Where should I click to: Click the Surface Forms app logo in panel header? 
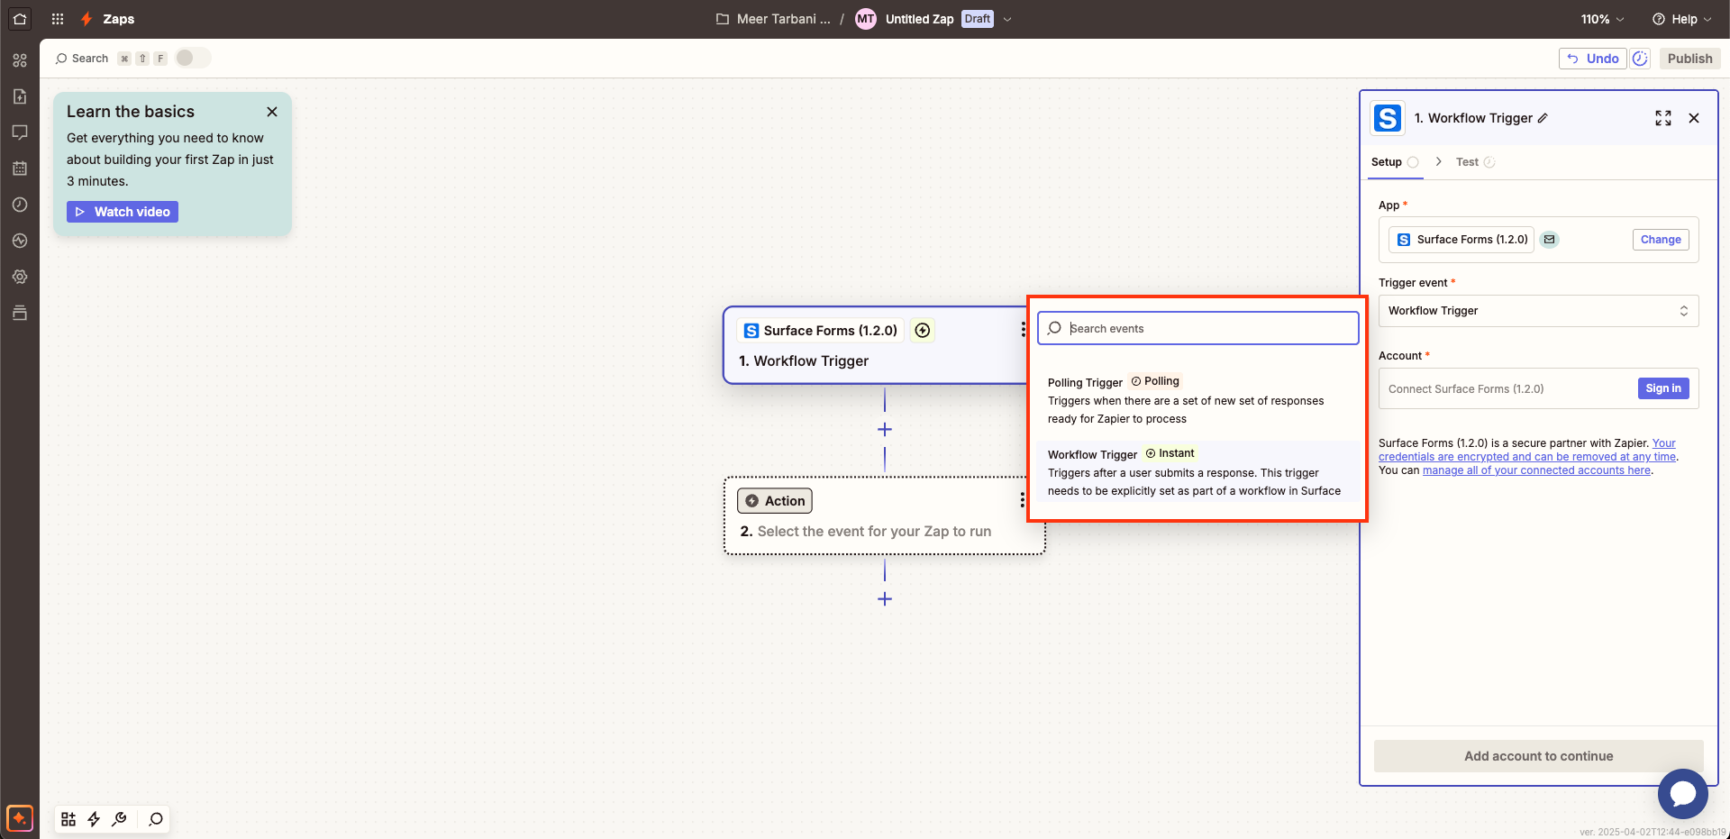[1388, 118]
